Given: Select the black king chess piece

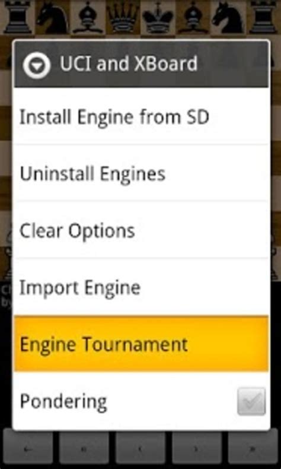Looking at the screenshot, I should pyautogui.click(x=158, y=17).
